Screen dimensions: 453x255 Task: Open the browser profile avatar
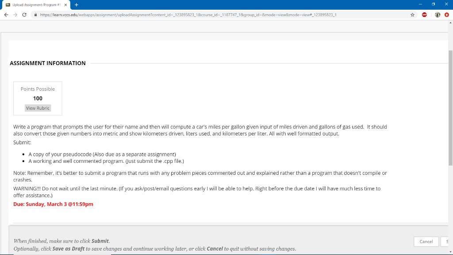click(x=437, y=14)
